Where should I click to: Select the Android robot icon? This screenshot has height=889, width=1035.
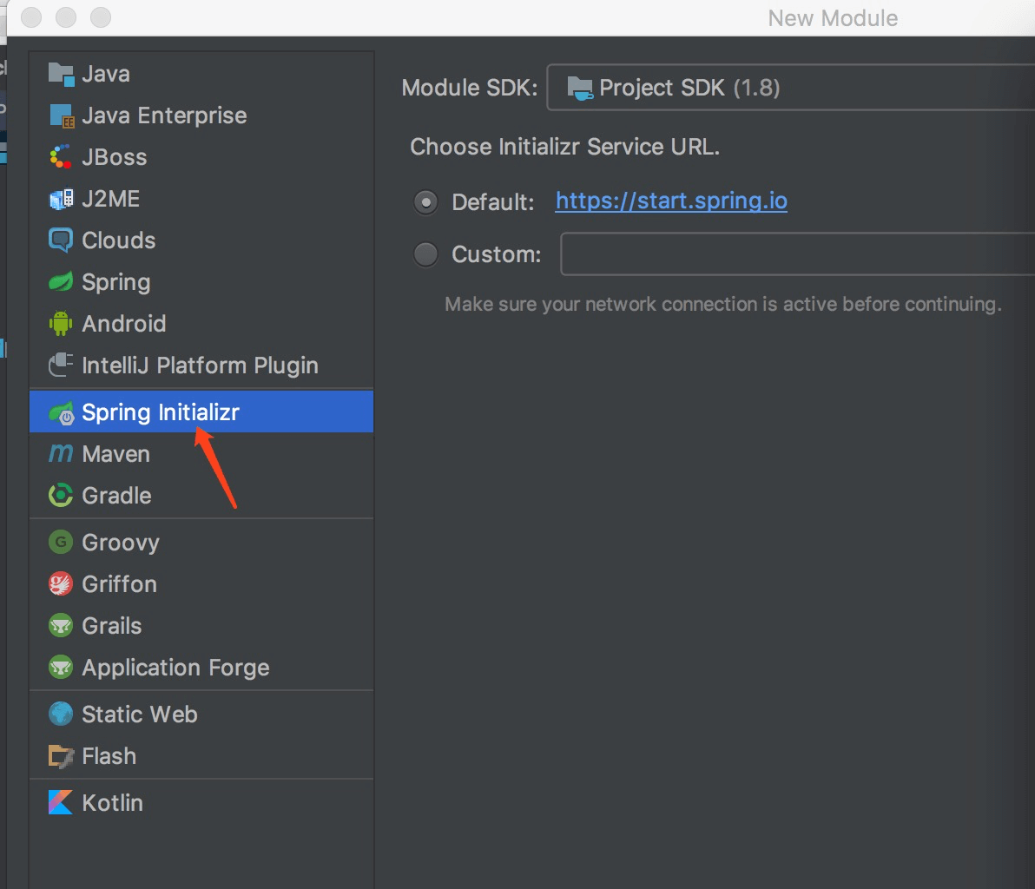coord(61,324)
